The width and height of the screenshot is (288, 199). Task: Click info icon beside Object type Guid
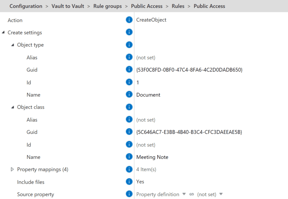coord(129,69)
